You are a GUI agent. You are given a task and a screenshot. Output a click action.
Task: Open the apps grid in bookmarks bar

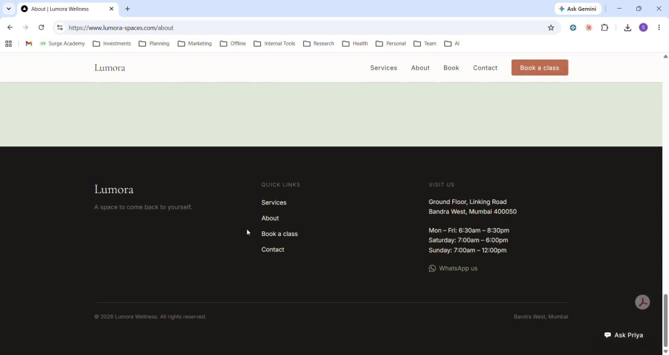9,43
